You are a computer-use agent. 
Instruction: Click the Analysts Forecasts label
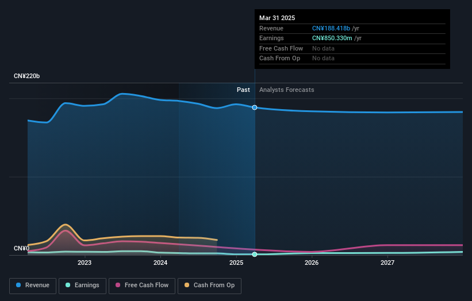click(x=286, y=90)
